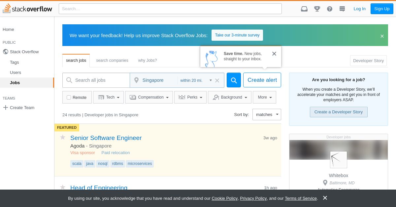The image size is (396, 207).
Task: Close the Save time popup
Action: (274, 54)
